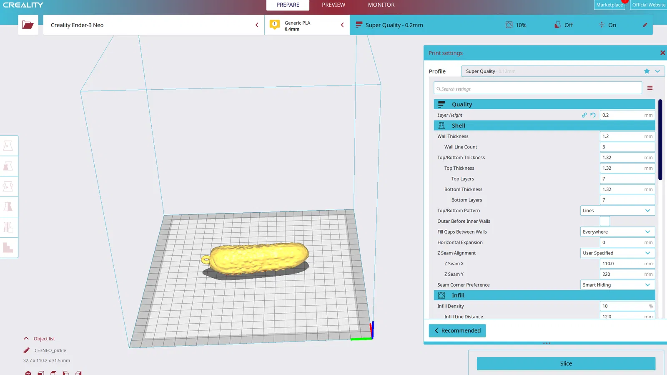Viewport: 667px width, 375px height.
Task: Click the Top/Bottom Thickness value field
Action: pyautogui.click(x=627, y=158)
